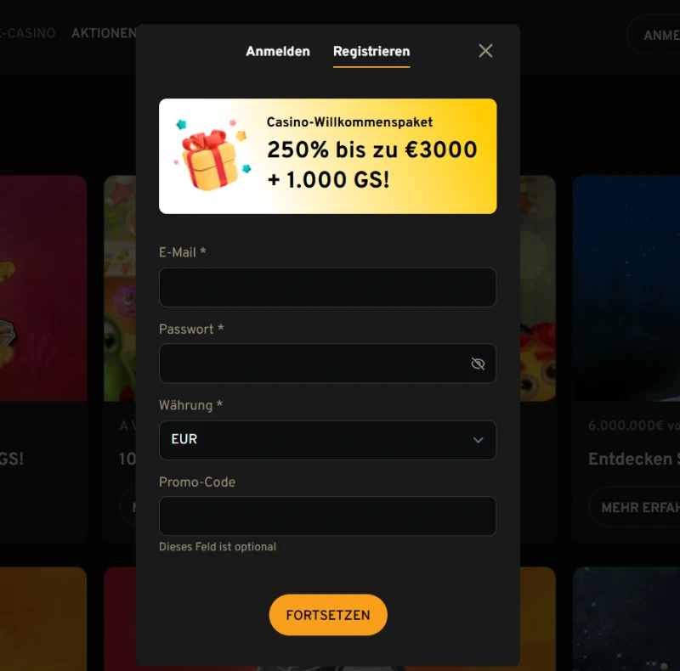Close the registration dialog with X
Image resolution: width=680 pixels, height=671 pixels.
coord(485,51)
